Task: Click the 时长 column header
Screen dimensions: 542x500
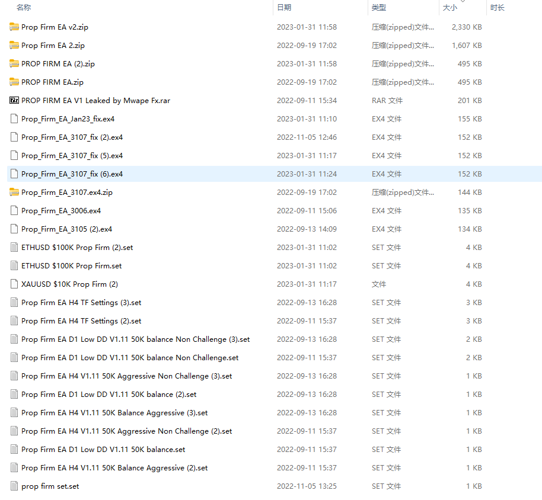Action: [x=497, y=7]
